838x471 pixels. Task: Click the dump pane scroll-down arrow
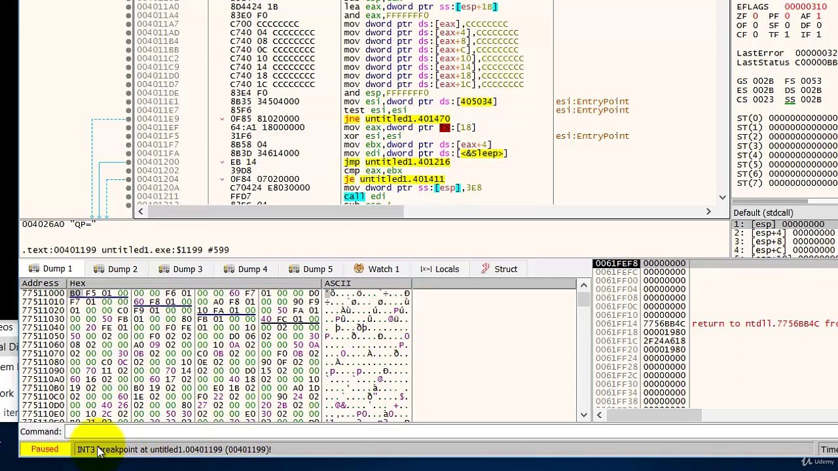point(583,415)
